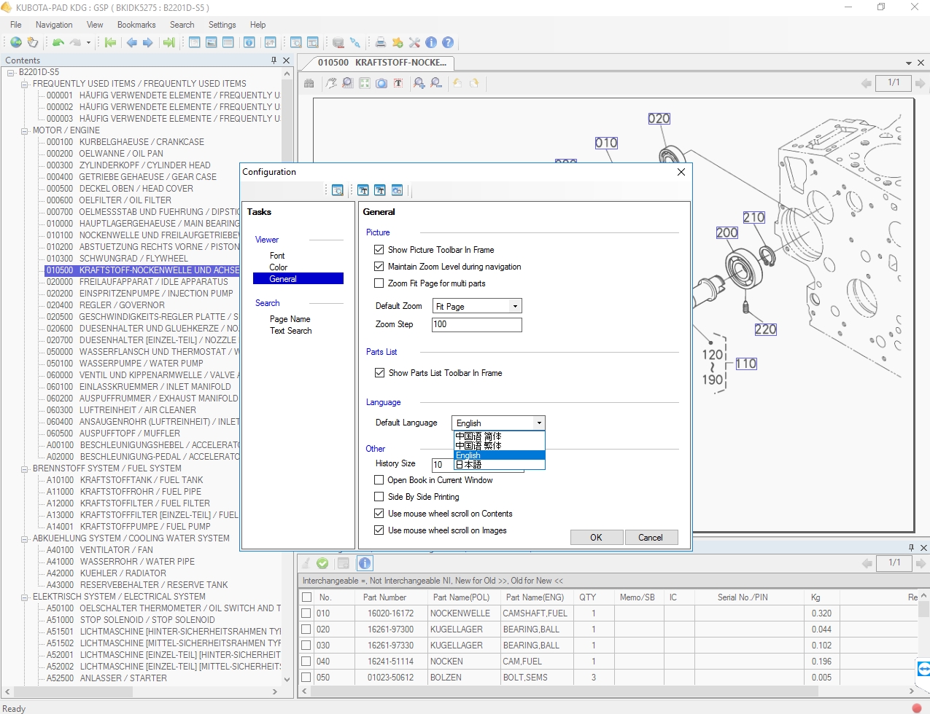Activate the Zoom In magnifier tool
This screenshot has height=714, width=930.
[x=418, y=83]
